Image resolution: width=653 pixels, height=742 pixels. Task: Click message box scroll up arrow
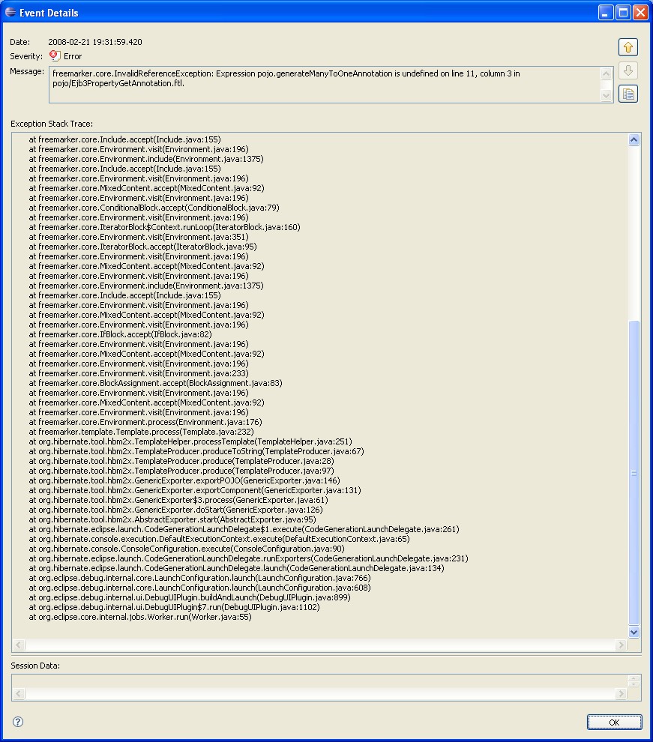606,73
